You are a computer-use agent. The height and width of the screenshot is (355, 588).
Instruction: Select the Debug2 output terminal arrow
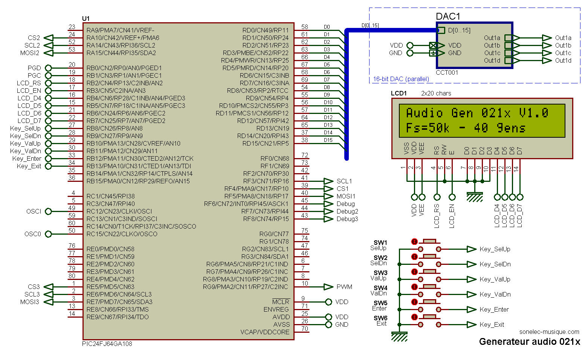click(x=328, y=211)
